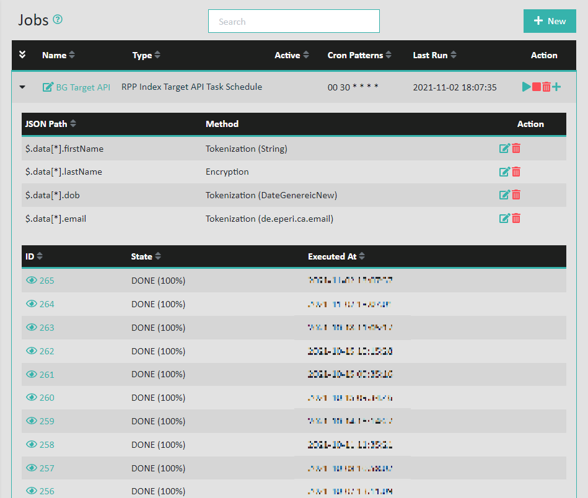
Task: Select the $.data[*].email path text
Action: (56, 219)
